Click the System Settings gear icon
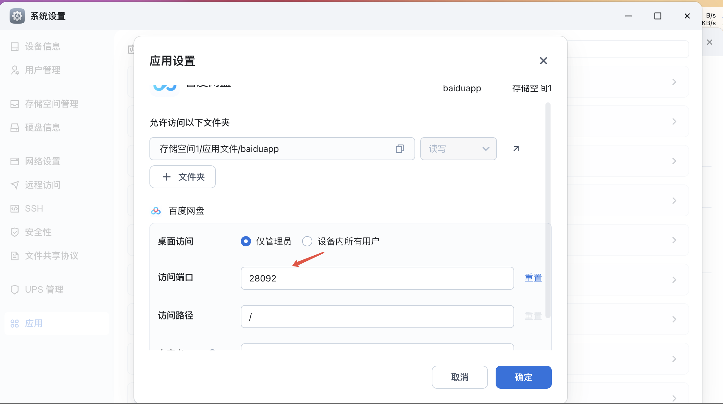This screenshot has height=404, width=723. tap(17, 16)
